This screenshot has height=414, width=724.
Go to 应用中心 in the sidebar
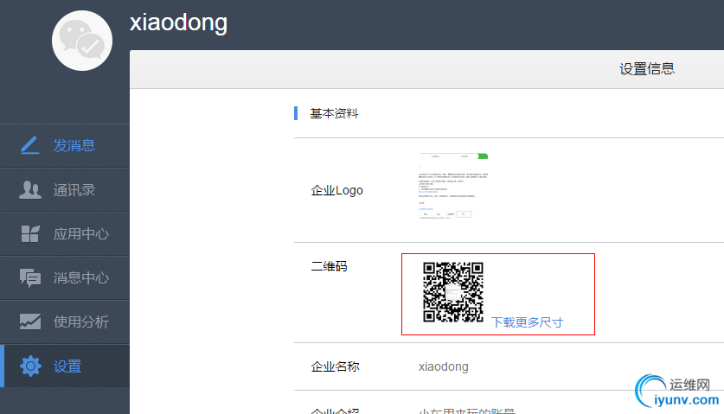point(65,234)
